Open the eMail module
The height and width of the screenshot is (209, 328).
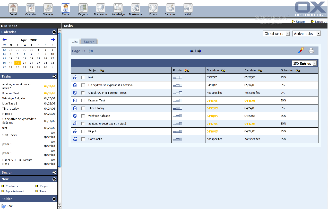tap(188, 8)
